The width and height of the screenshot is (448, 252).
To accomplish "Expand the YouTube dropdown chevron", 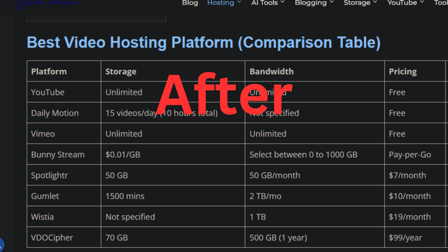I will coord(422,2).
